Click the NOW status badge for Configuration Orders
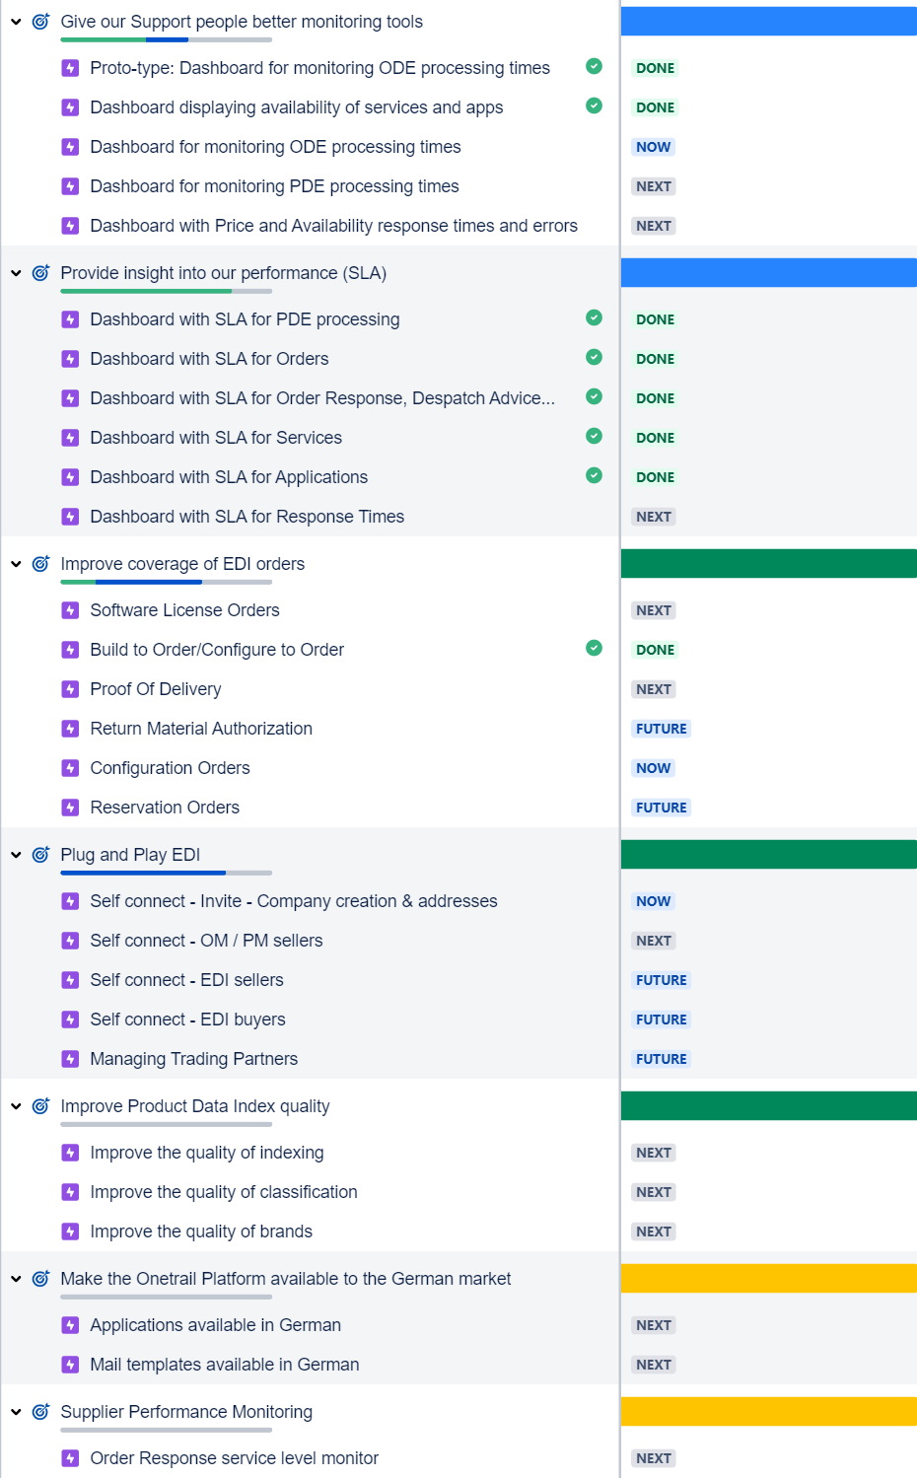The height and width of the screenshot is (1478, 917). [x=653, y=768]
